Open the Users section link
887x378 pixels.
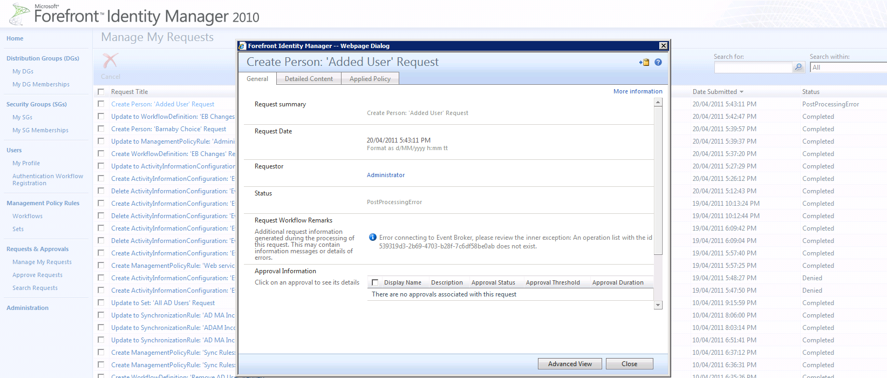[x=14, y=150]
